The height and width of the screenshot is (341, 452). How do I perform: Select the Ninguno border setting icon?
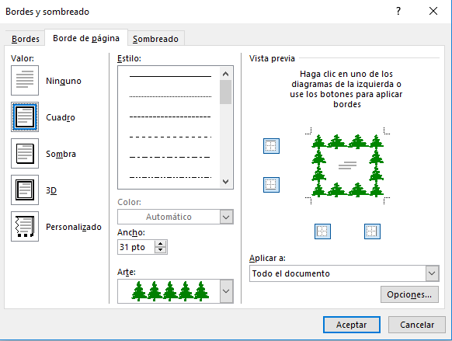25,81
